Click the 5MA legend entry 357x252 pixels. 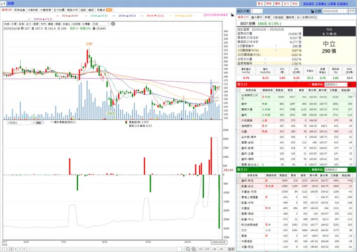68,16
